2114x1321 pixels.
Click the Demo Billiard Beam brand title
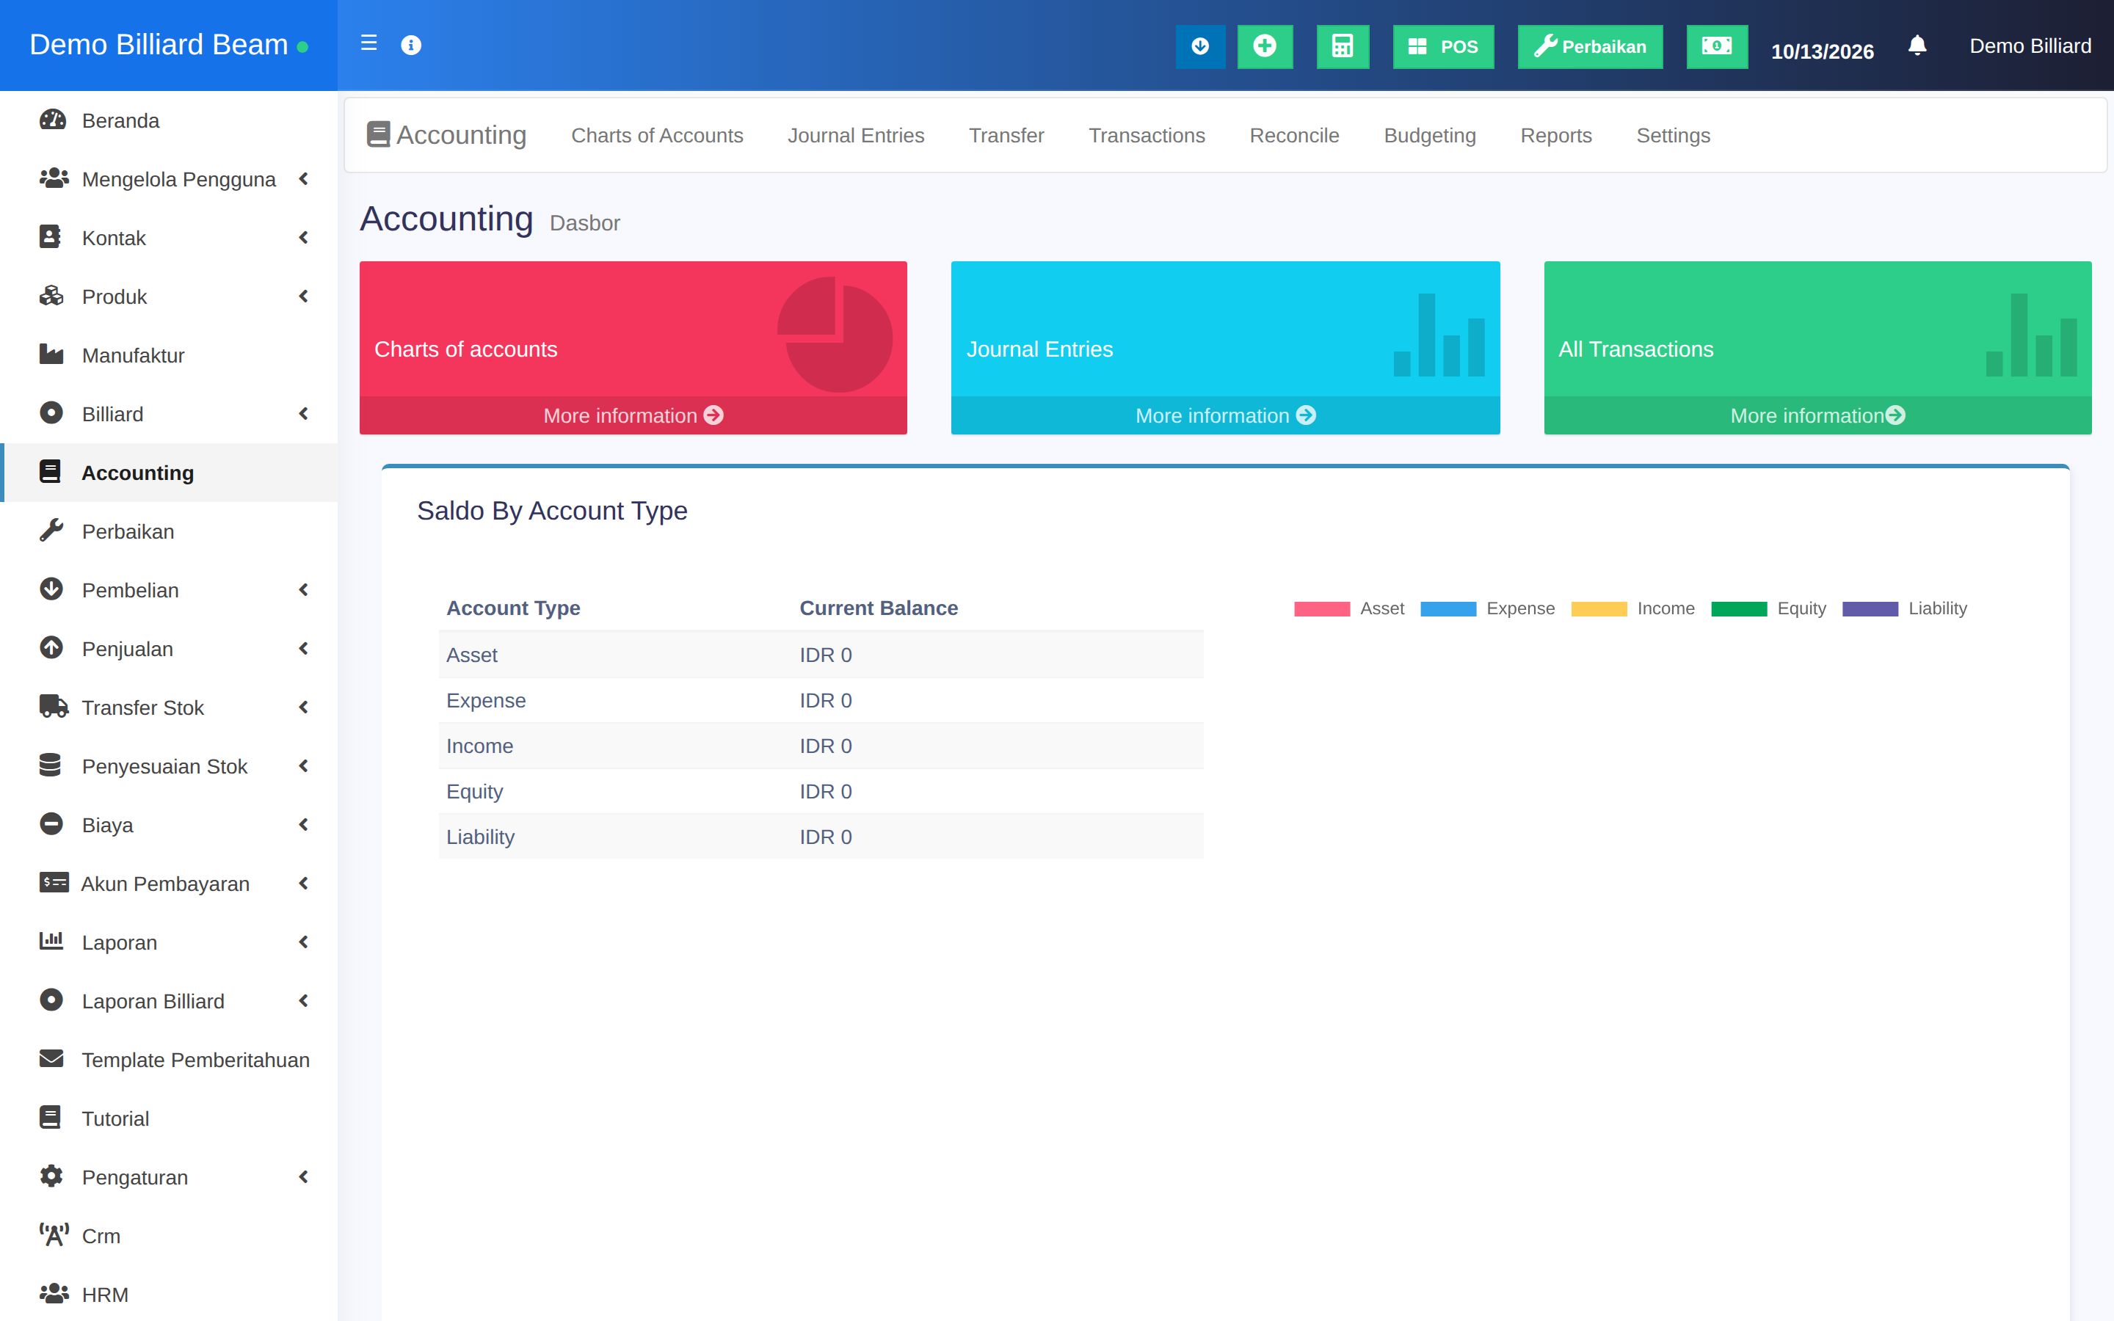click(158, 45)
